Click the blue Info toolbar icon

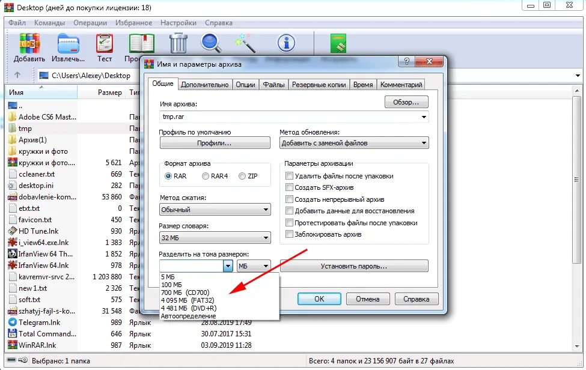[x=286, y=43]
